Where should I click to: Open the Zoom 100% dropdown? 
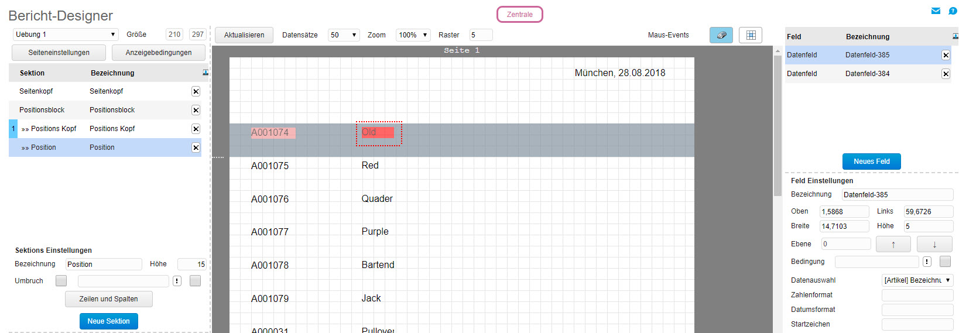point(413,35)
